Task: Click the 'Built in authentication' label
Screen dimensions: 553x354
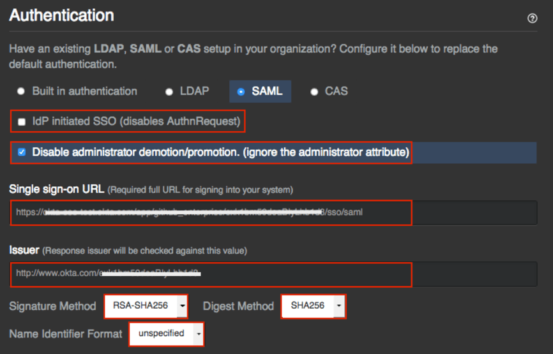Action: [84, 91]
